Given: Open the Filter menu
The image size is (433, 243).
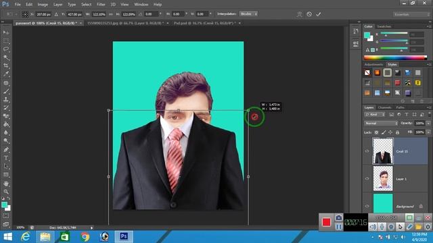Looking at the screenshot, I should [x=101, y=5].
